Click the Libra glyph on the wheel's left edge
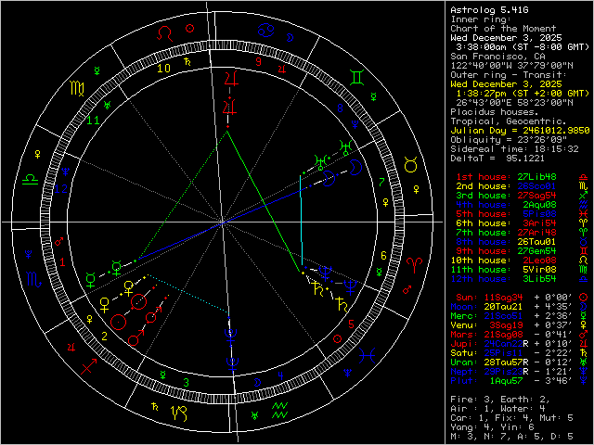 click(x=30, y=176)
